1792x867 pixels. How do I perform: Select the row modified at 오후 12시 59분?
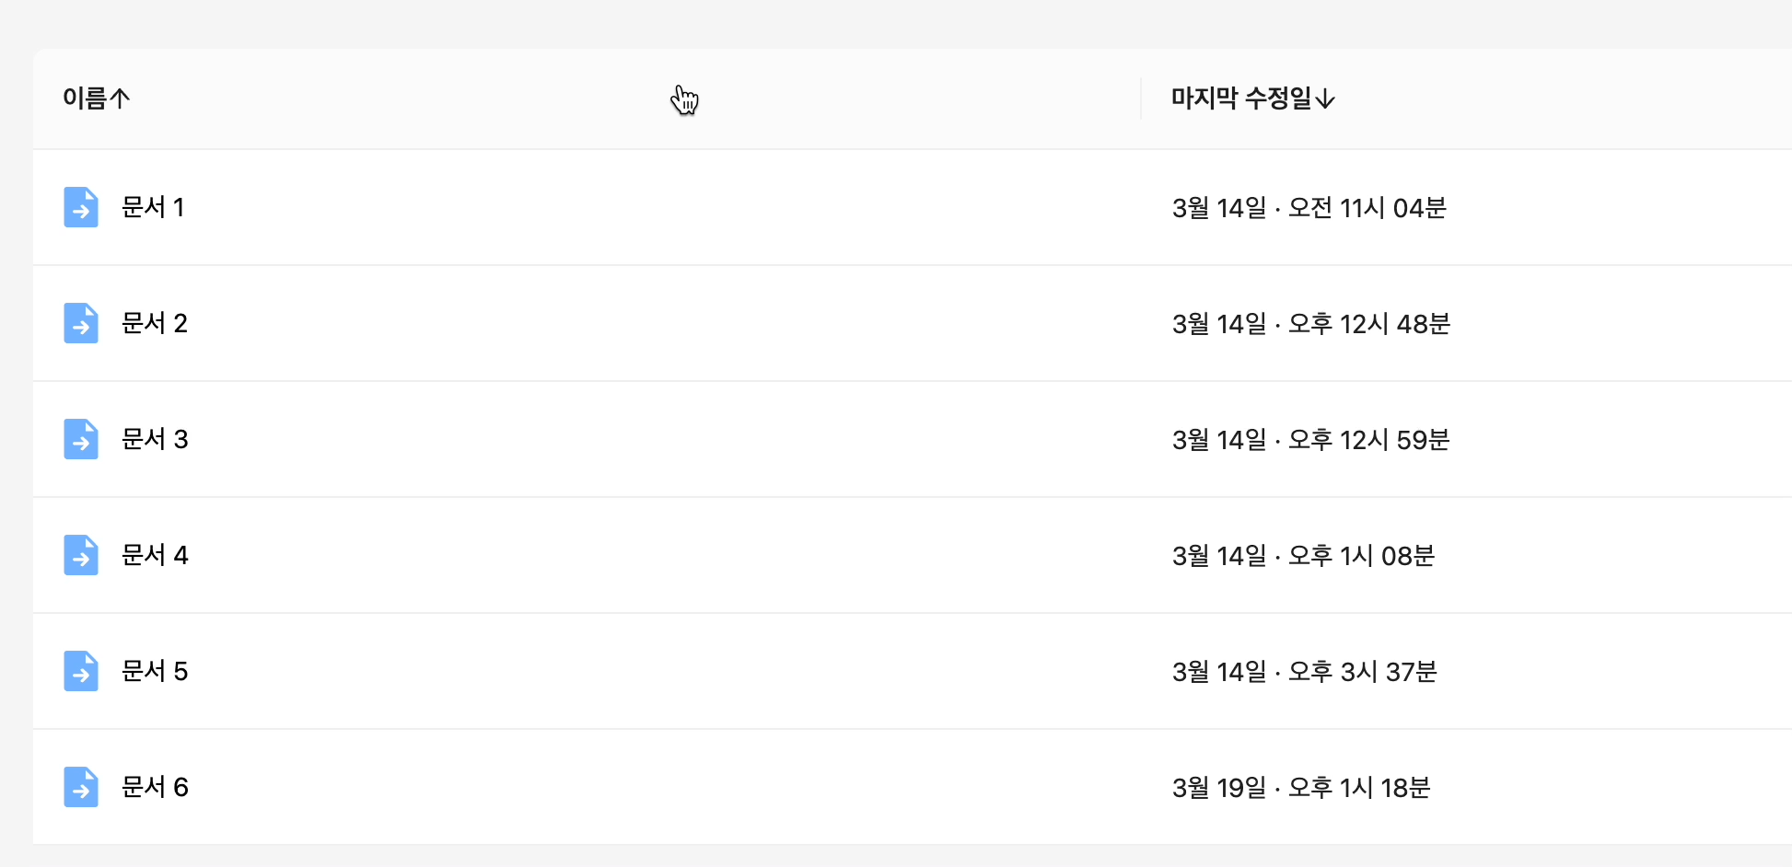tap(913, 439)
